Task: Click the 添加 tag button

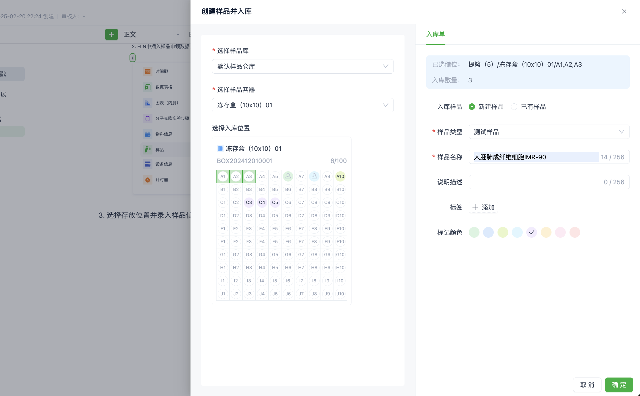Action: [x=483, y=207]
